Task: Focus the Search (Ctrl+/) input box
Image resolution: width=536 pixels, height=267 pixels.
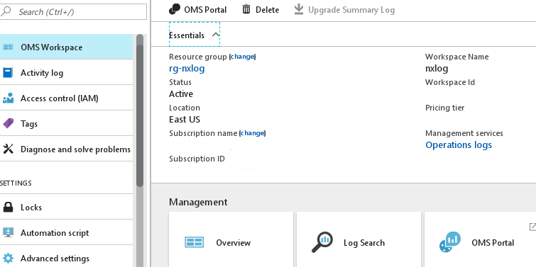Action: point(73,11)
